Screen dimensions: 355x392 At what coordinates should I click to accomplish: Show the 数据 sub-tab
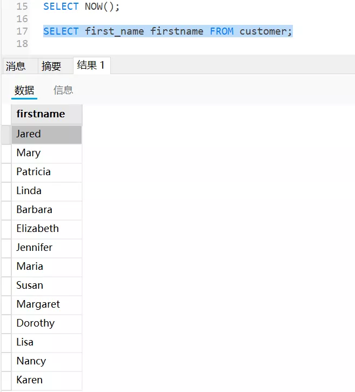[x=24, y=90]
